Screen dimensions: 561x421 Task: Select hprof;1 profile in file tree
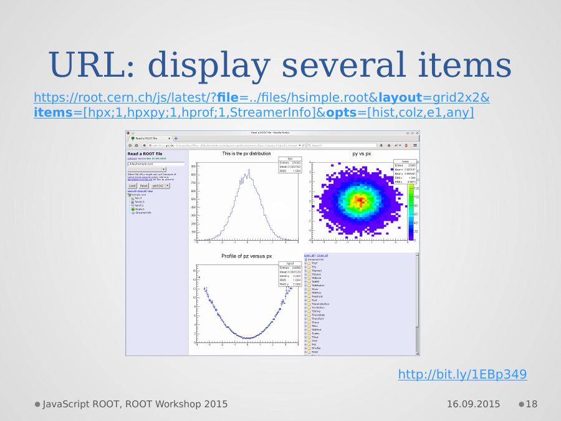click(139, 205)
